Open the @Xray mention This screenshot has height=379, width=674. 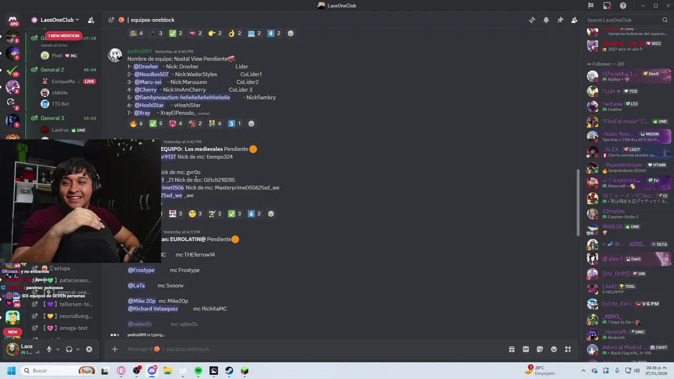[142, 113]
